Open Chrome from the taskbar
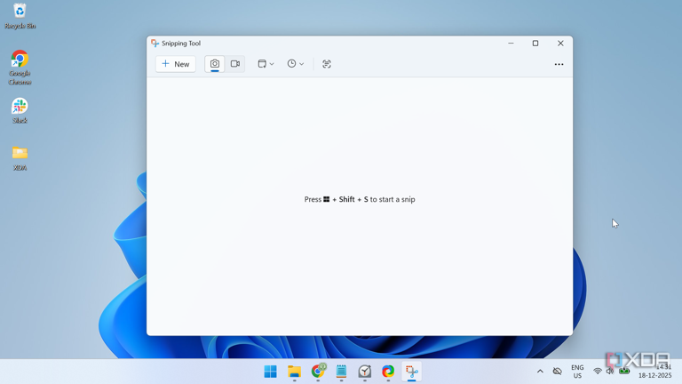 tap(318, 372)
